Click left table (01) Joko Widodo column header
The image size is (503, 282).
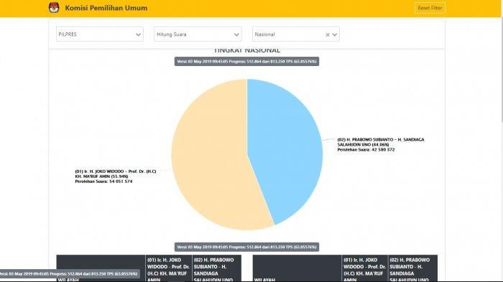click(x=168, y=268)
